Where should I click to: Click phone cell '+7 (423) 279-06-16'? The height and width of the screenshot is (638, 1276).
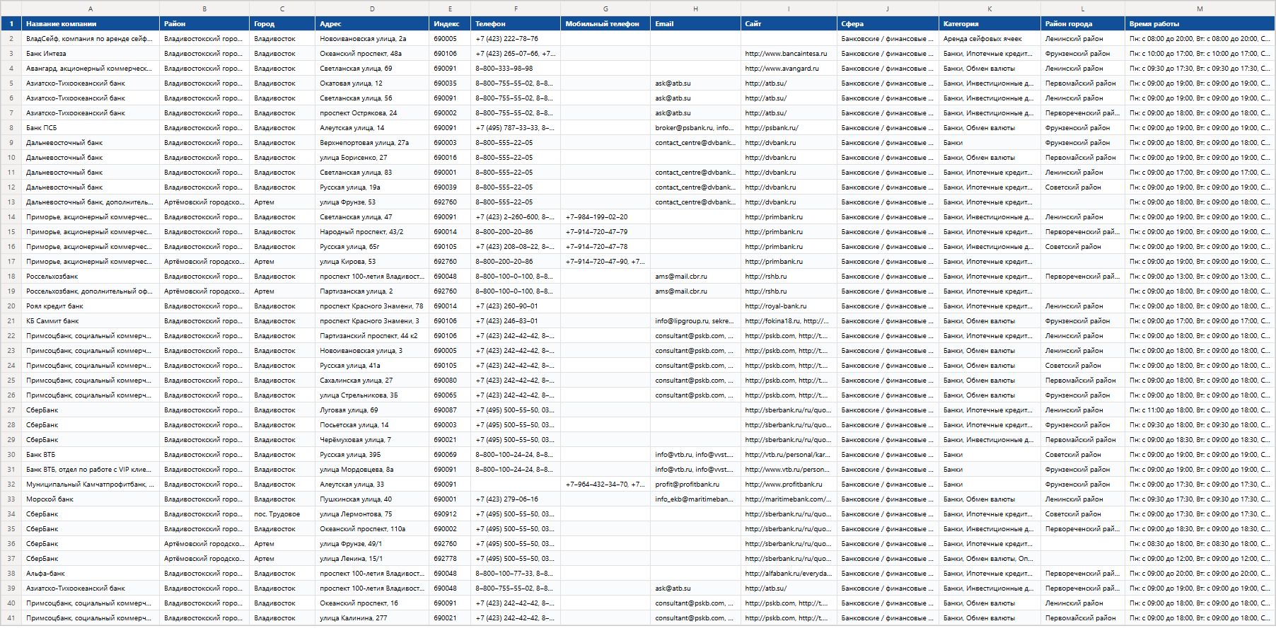[516, 499]
